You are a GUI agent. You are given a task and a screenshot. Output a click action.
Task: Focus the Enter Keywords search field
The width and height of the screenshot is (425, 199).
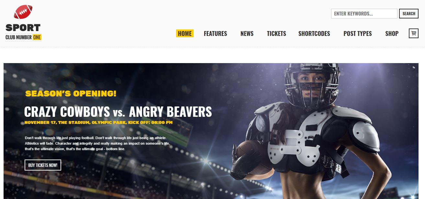point(364,14)
